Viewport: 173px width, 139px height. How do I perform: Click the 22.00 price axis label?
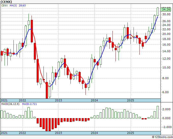[166, 29]
